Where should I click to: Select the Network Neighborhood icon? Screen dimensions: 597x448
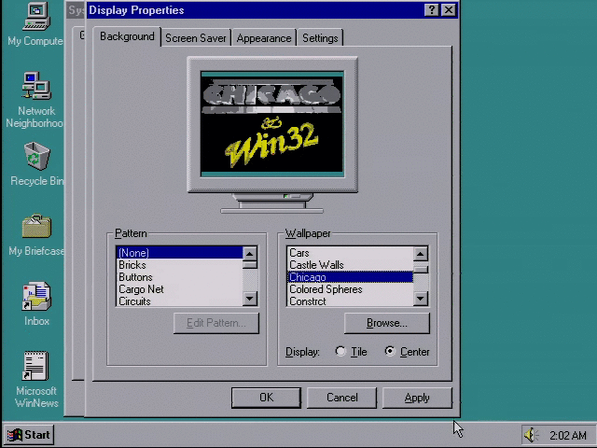[x=36, y=86]
